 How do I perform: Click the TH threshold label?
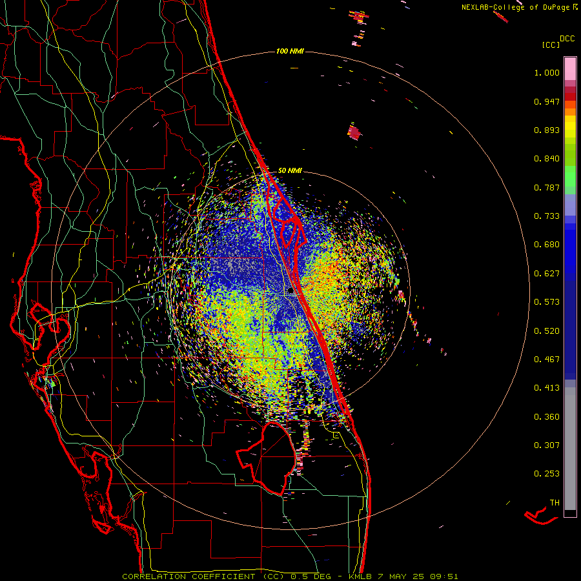tap(555, 503)
